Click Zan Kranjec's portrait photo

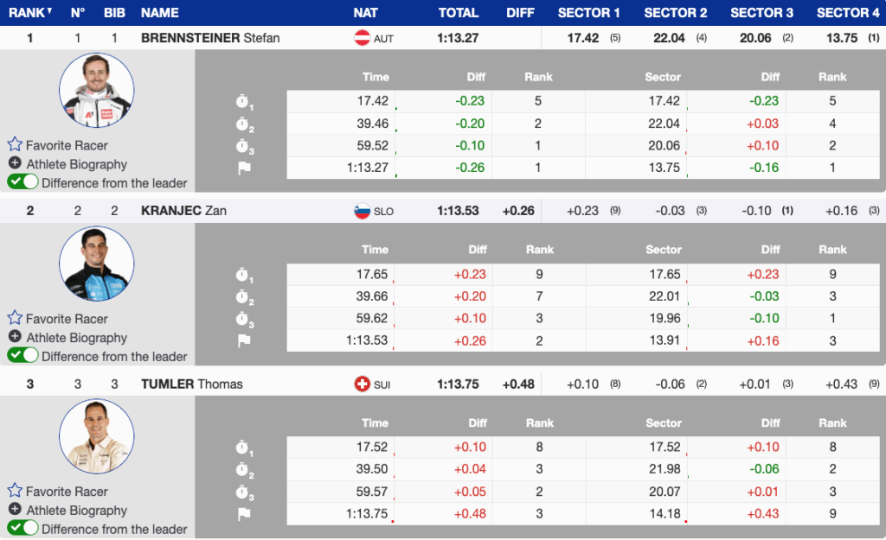point(96,264)
